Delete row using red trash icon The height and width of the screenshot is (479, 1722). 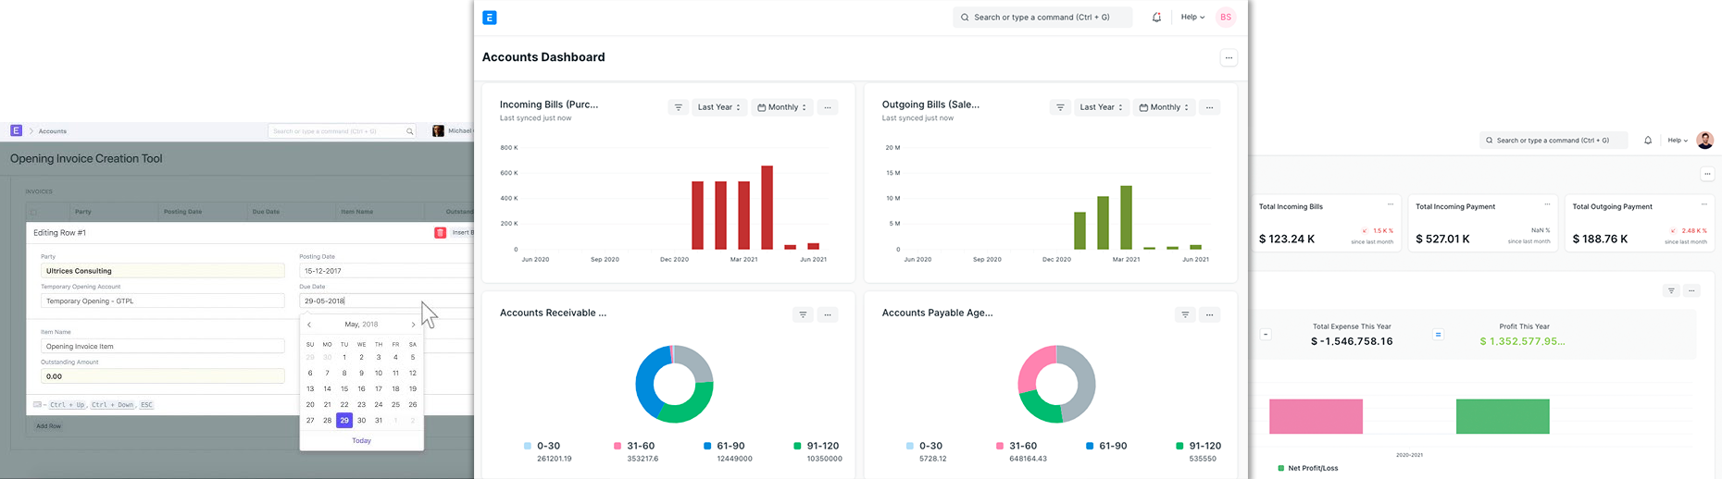tap(440, 233)
